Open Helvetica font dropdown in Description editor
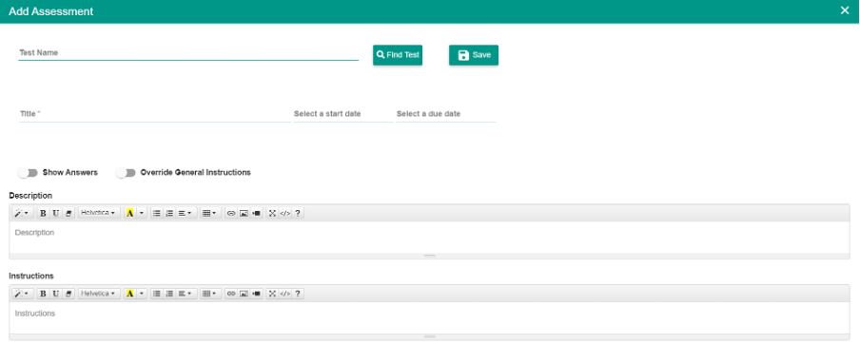 (99, 213)
